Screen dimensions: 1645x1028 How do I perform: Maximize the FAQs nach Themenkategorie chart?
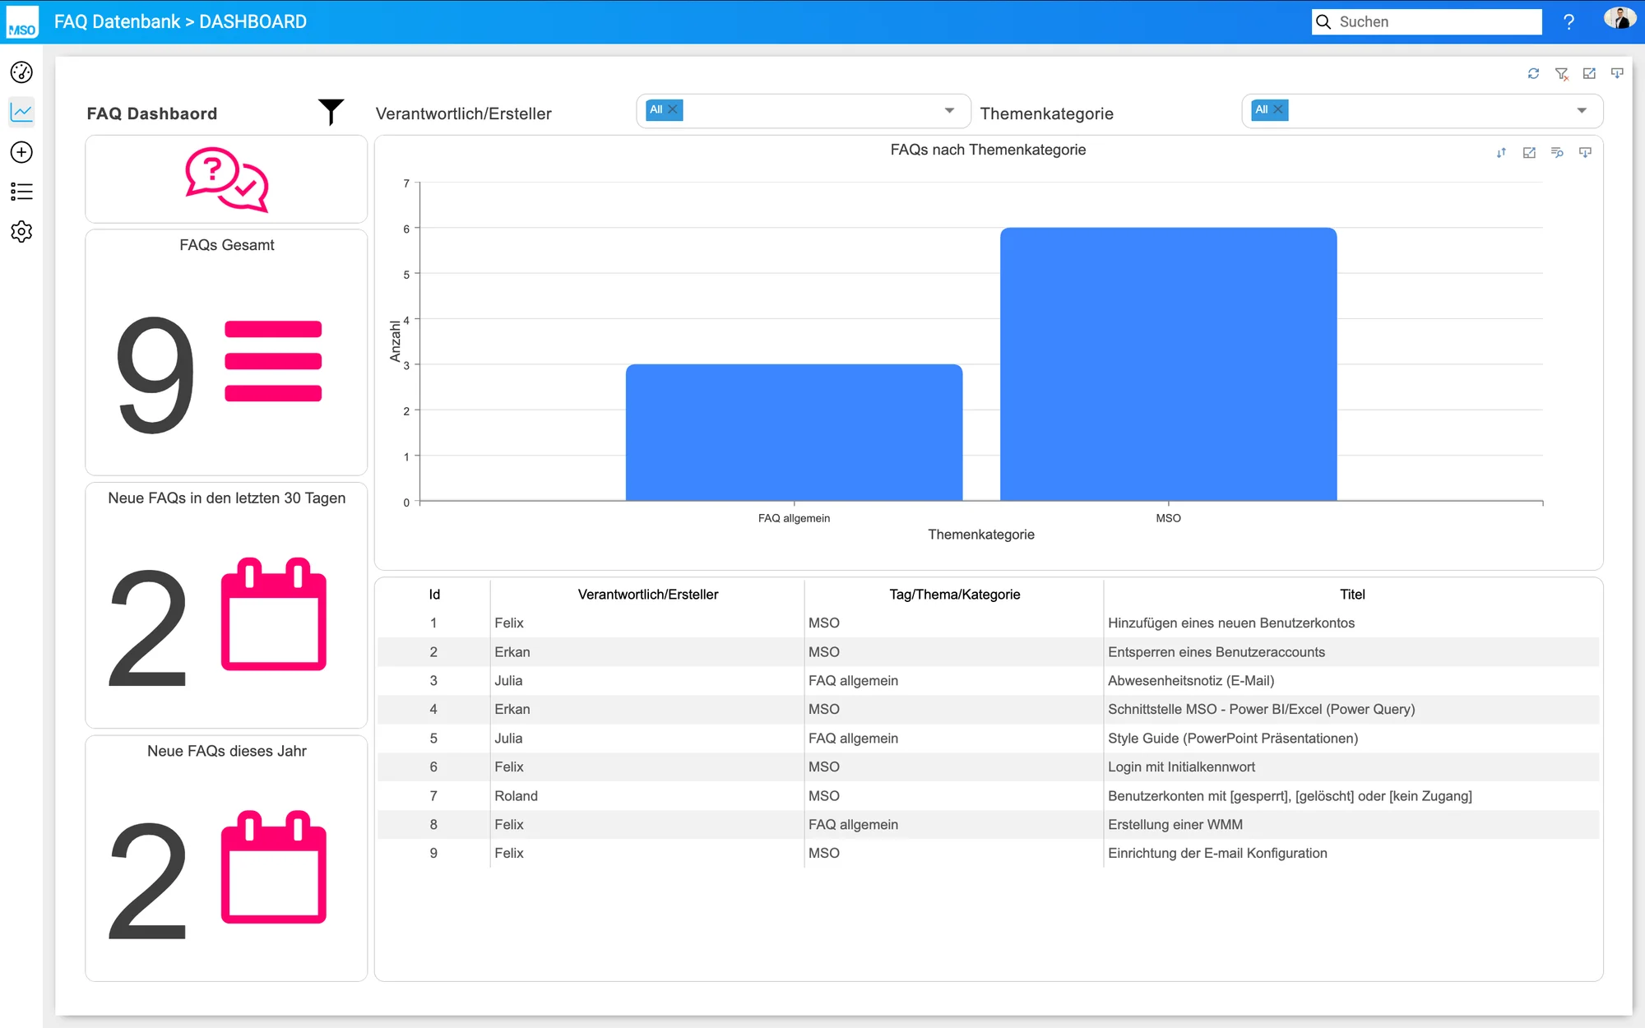click(1529, 153)
